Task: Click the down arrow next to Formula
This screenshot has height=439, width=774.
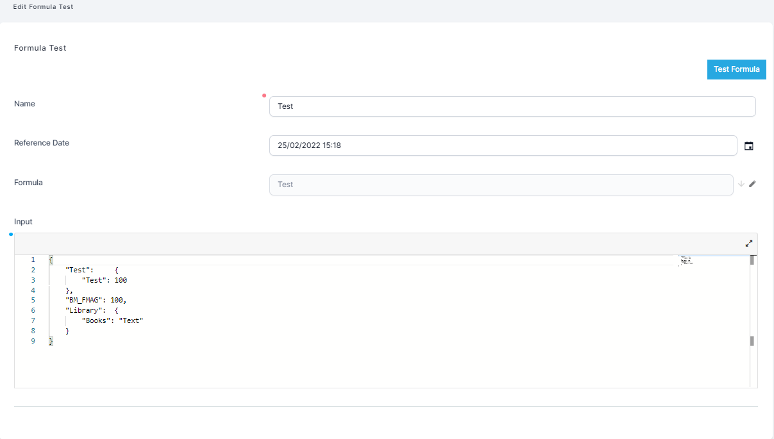Action: (741, 184)
